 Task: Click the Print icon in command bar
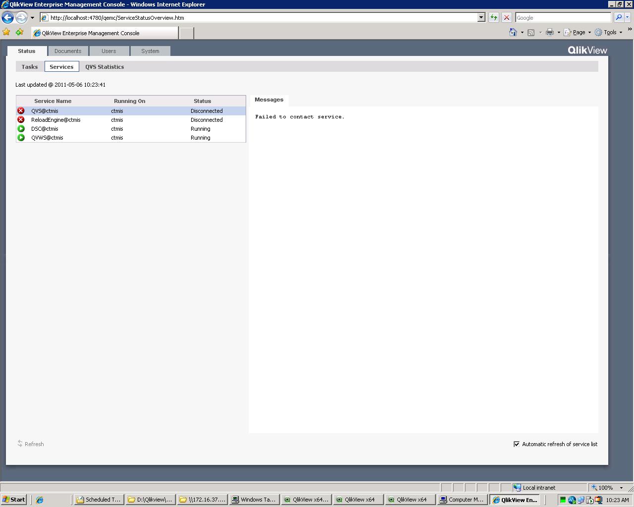(x=549, y=33)
